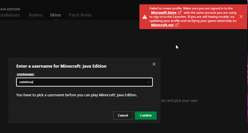248x133 pixels.
Task: Dismiss the red error notification
Action: pos(241,16)
